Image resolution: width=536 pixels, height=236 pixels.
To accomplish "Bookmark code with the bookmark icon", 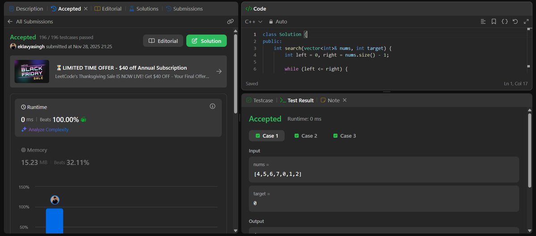I will click(x=494, y=21).
